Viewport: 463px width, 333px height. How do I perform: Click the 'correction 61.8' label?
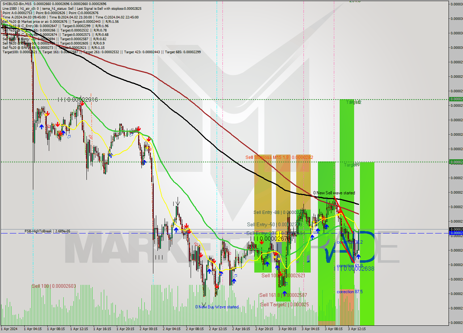coord(349,265)
